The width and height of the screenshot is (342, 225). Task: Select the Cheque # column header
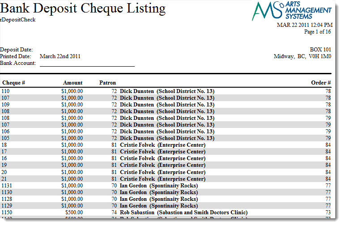click(x=13, y=83)
